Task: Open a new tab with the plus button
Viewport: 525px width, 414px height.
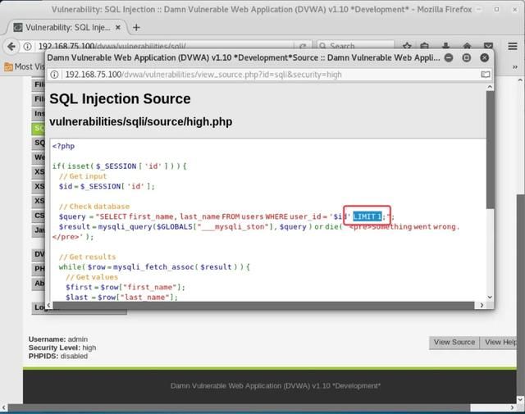Action: (136, 27)
